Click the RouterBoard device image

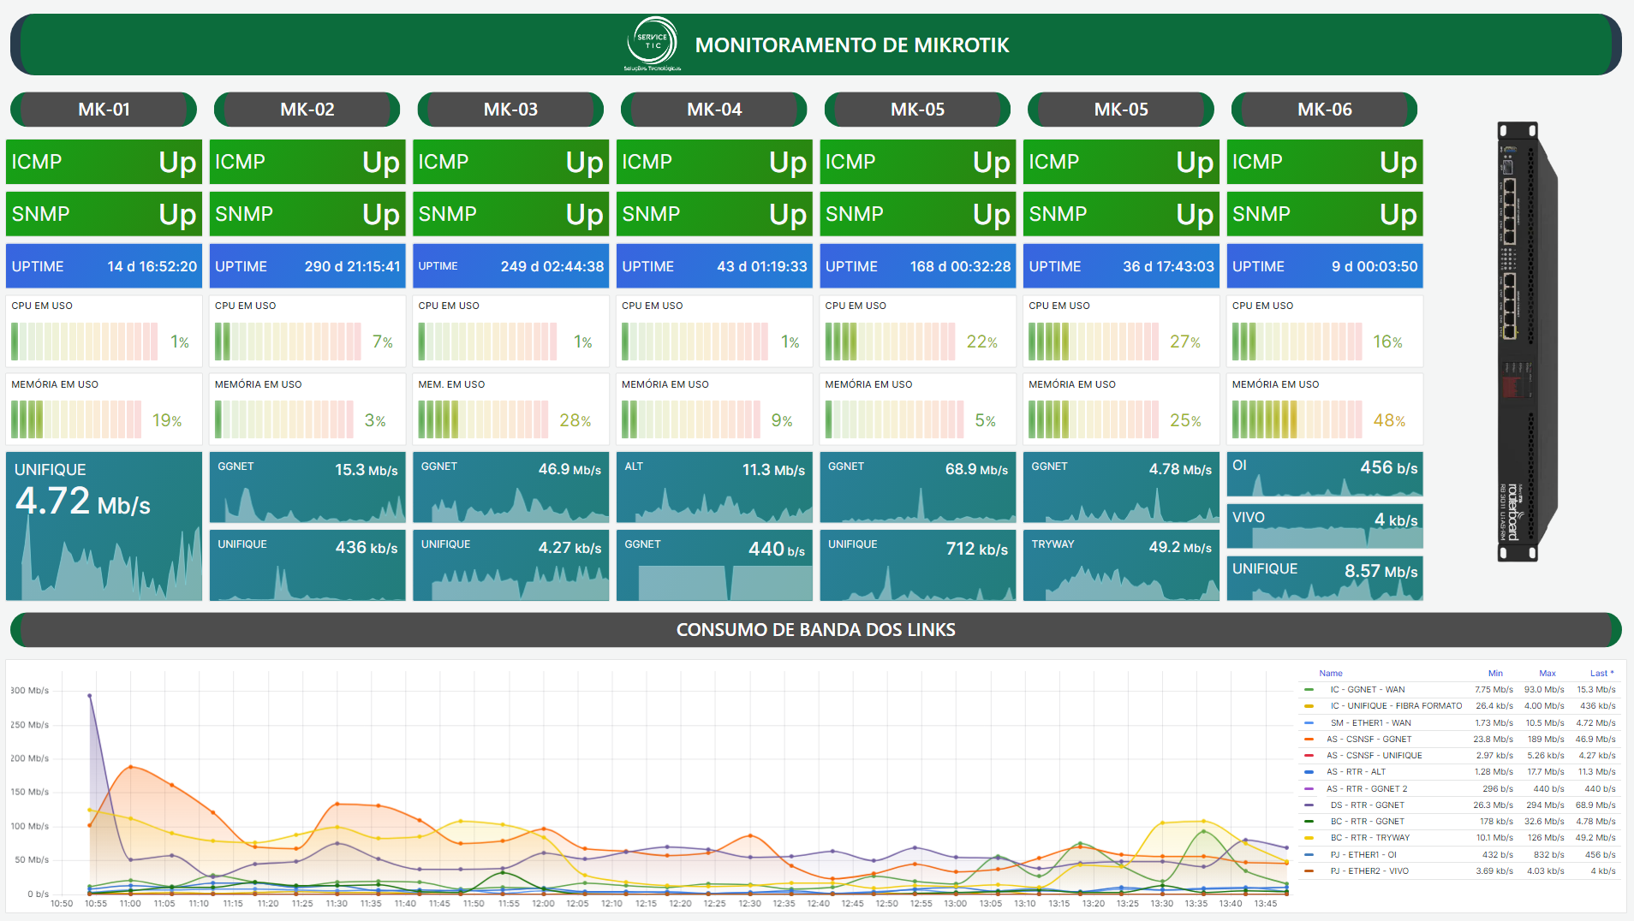click(1527, 342)
